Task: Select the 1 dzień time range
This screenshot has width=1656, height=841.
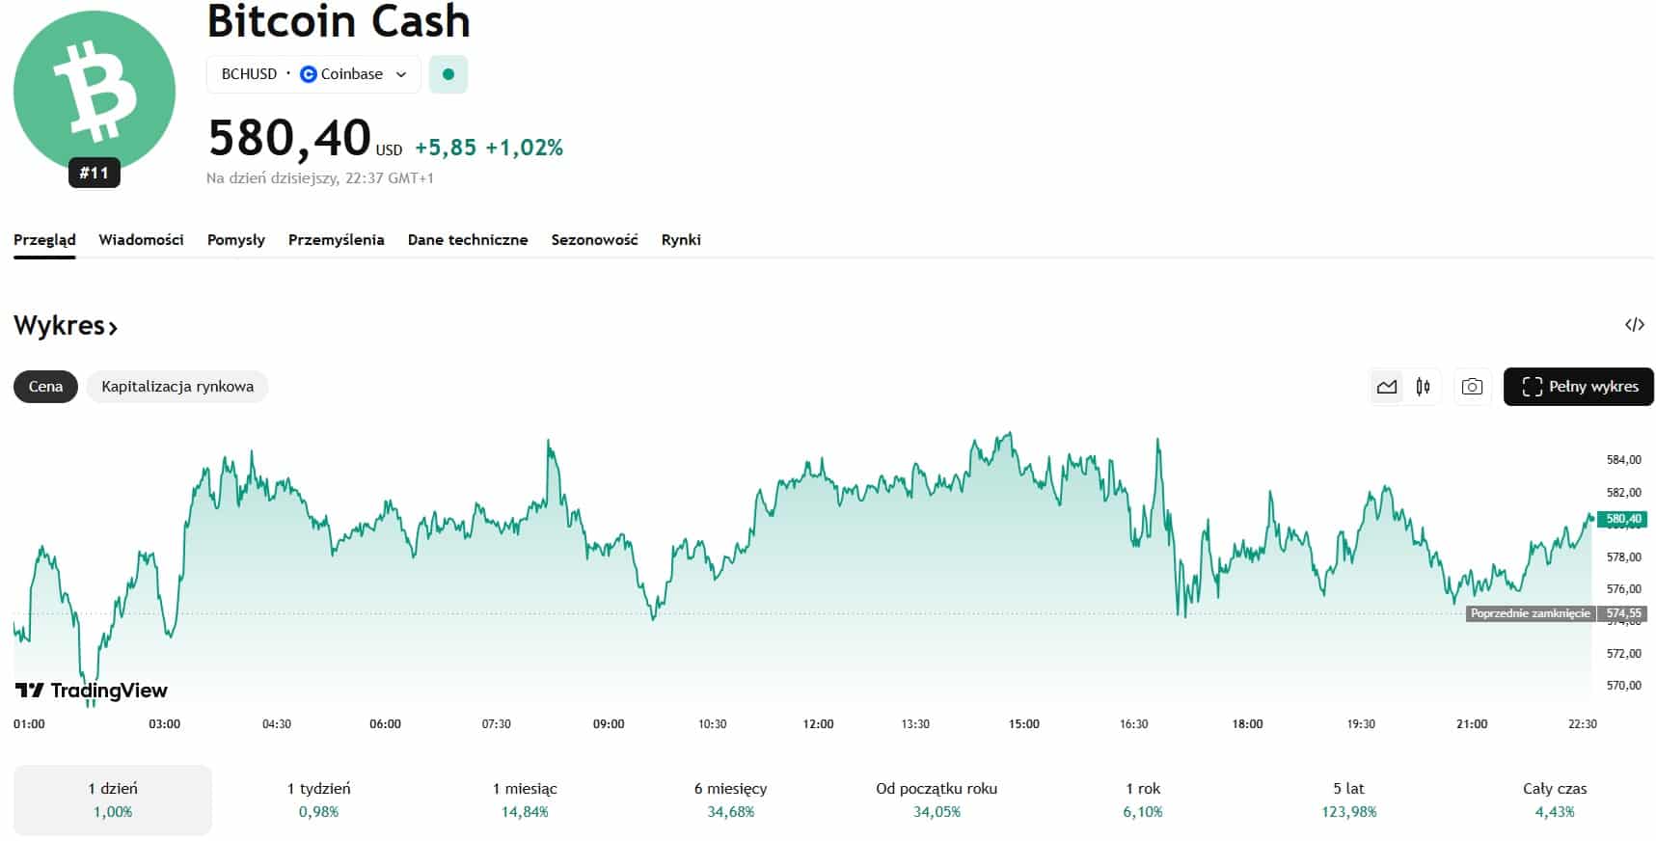Action: pyautogui.click(x=113, y=800)
